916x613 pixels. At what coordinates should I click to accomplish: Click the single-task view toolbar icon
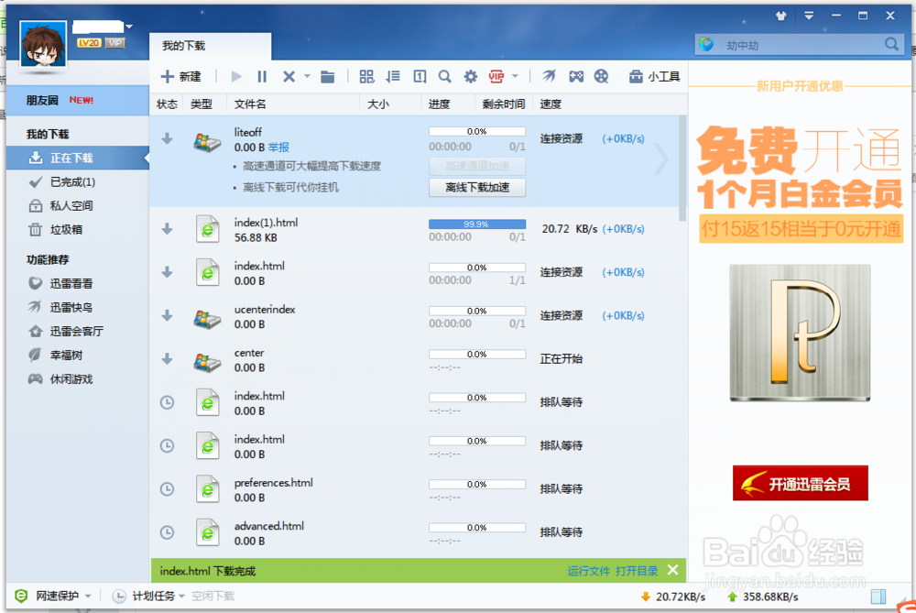tap(420, 77)
